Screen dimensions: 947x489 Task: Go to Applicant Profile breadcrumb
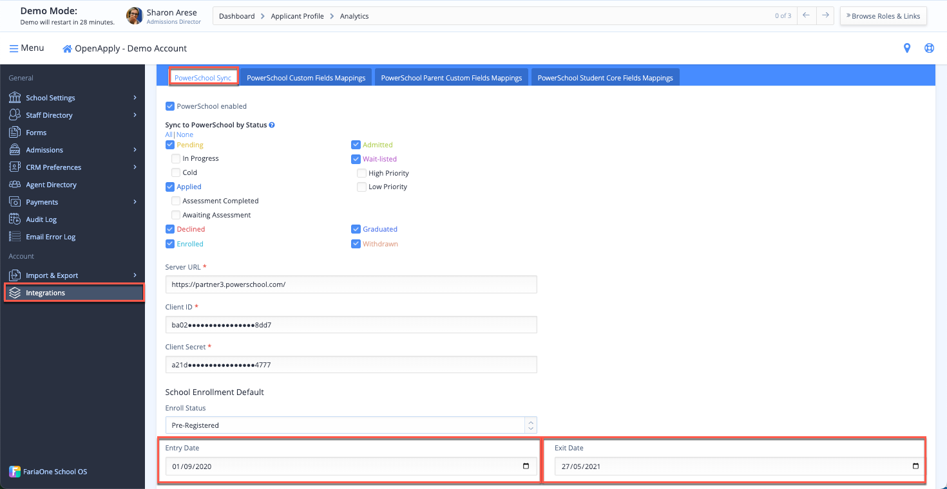tap(297, 16)
